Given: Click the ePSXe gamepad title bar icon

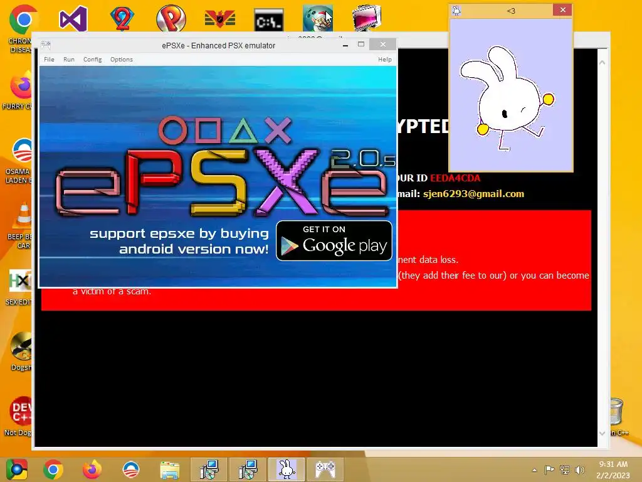Looking at the screenshot, I should [46, 45].
